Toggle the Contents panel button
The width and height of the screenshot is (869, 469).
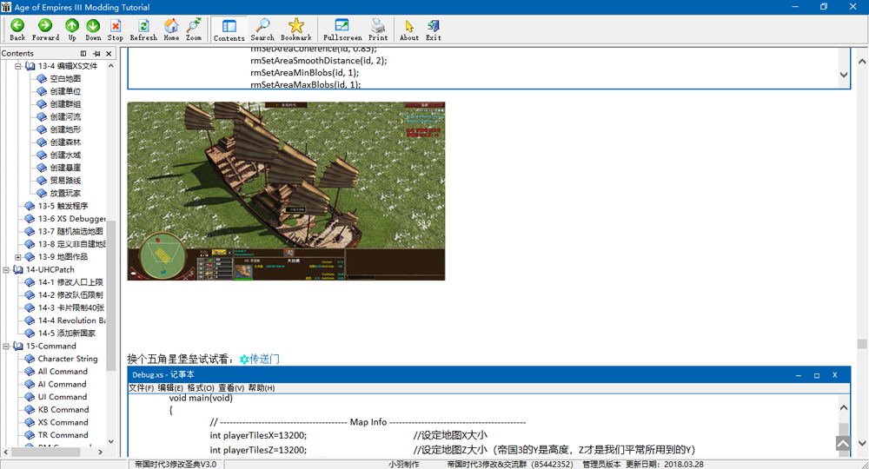(229, 30)
